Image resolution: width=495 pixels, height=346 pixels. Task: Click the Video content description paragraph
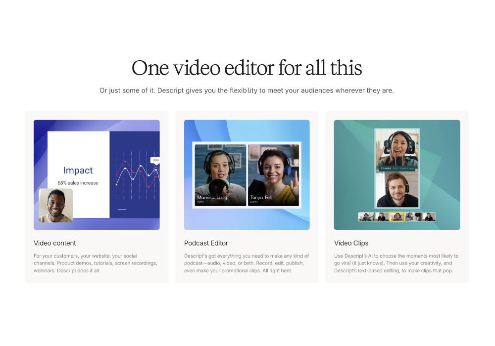click(x=96, y=263)
